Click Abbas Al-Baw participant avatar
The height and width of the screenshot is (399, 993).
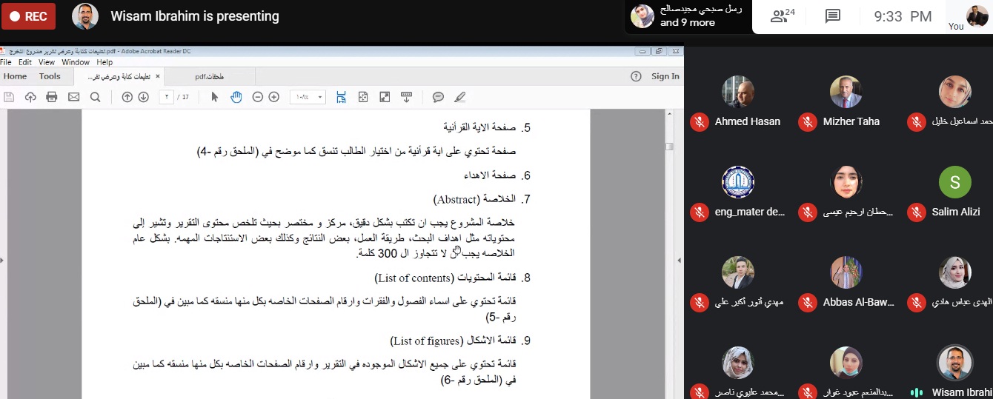coord(846,272)
